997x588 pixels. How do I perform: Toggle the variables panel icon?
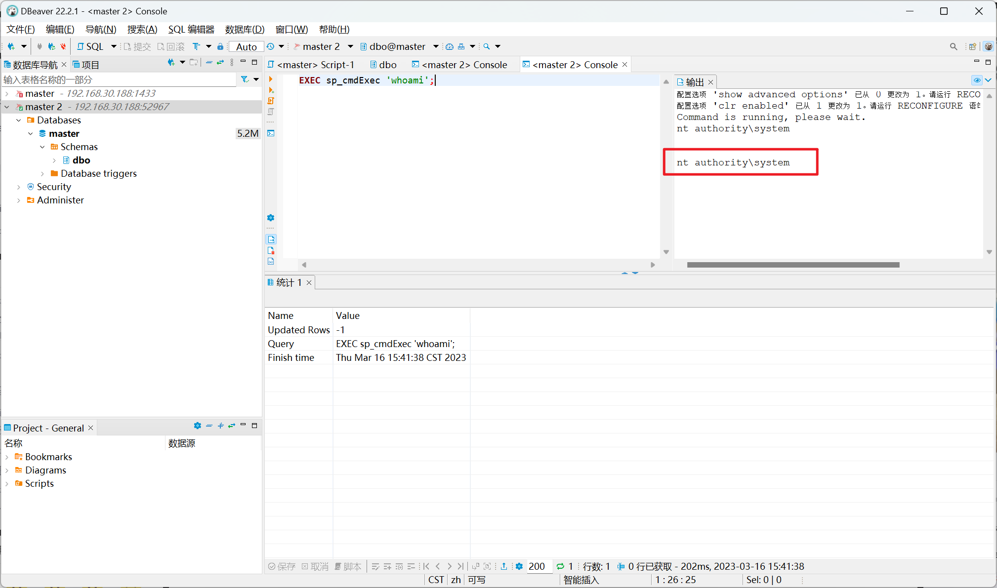[271, 262]
